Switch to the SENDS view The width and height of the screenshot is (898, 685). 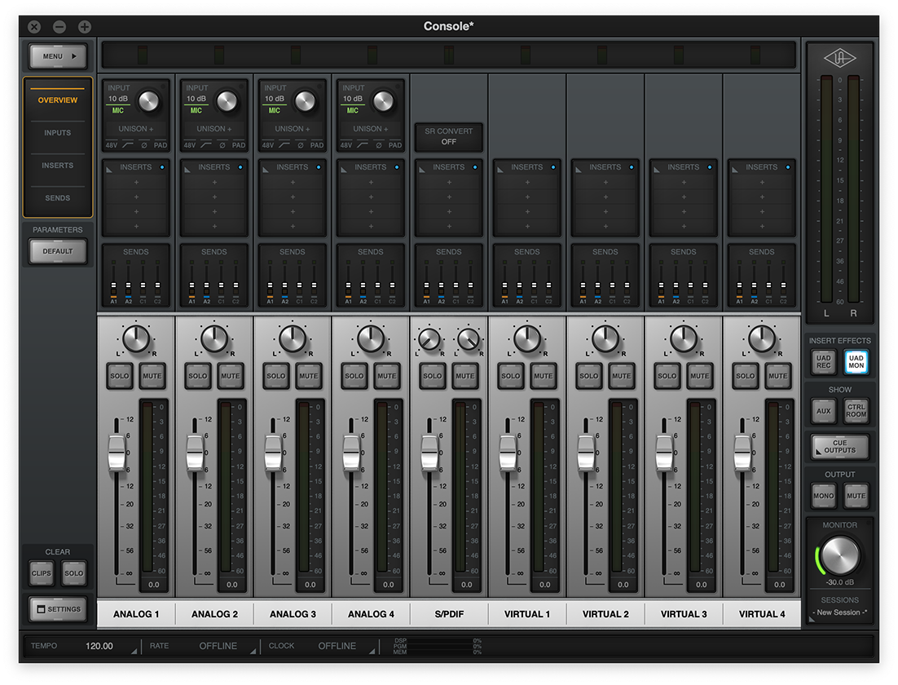tap(58, 198)
